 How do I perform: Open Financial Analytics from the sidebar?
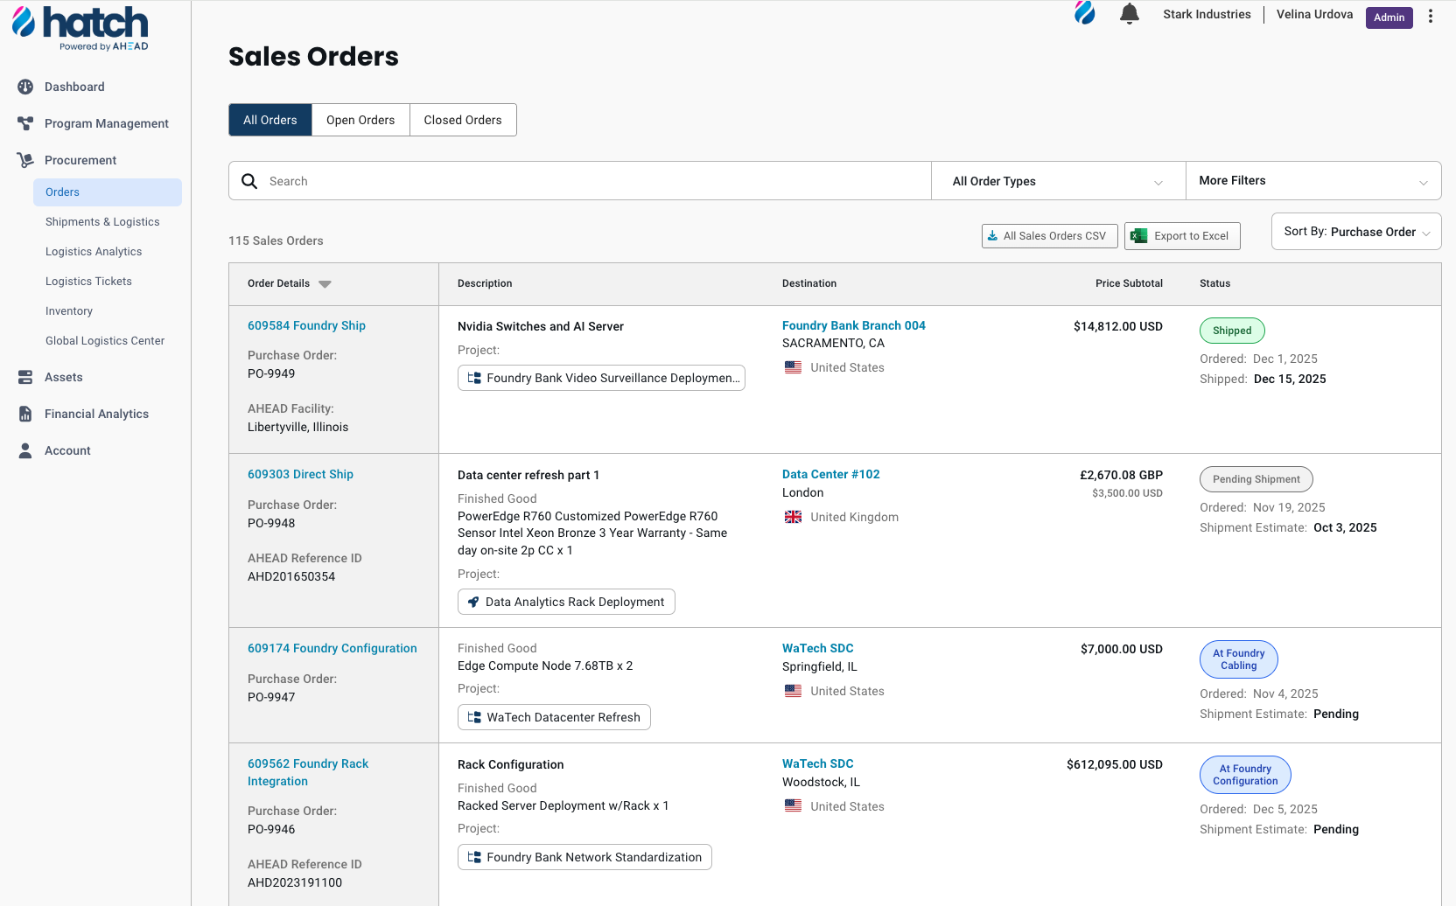[x=24, y=414]
